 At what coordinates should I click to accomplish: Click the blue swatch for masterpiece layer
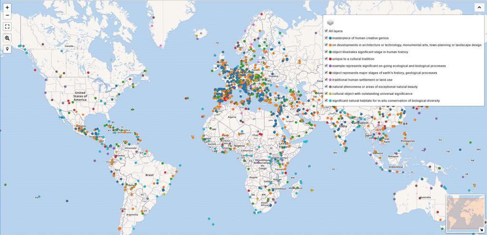(330, 38)
